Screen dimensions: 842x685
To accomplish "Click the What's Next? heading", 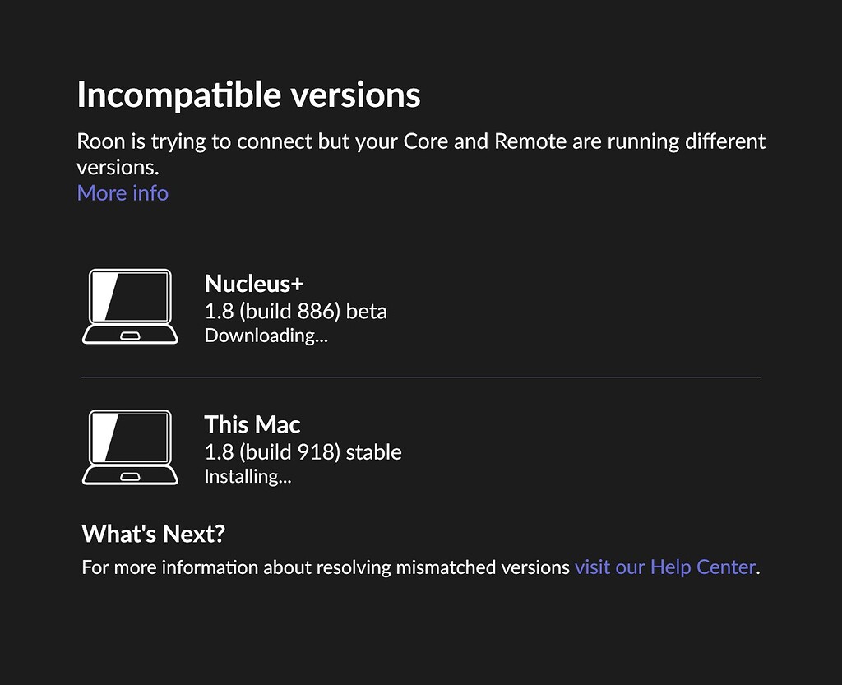I will 154,533.
